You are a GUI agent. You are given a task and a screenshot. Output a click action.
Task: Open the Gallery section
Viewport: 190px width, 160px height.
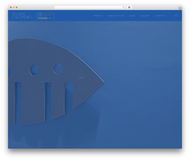(x=145, y=16)
